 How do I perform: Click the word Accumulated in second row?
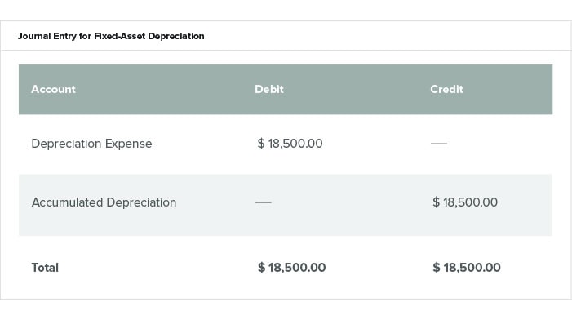68,202
